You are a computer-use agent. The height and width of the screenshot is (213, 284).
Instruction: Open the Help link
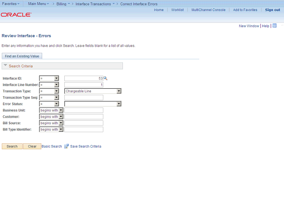point(265,26)
